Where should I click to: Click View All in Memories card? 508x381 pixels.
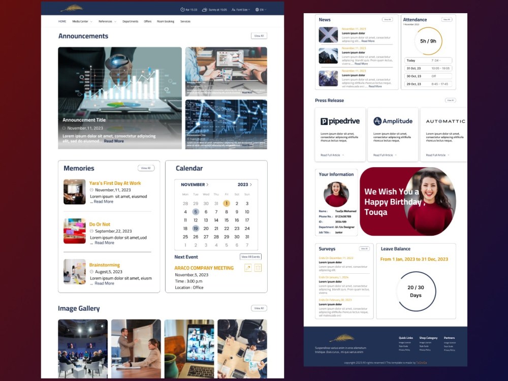click(x=146, y=168)
